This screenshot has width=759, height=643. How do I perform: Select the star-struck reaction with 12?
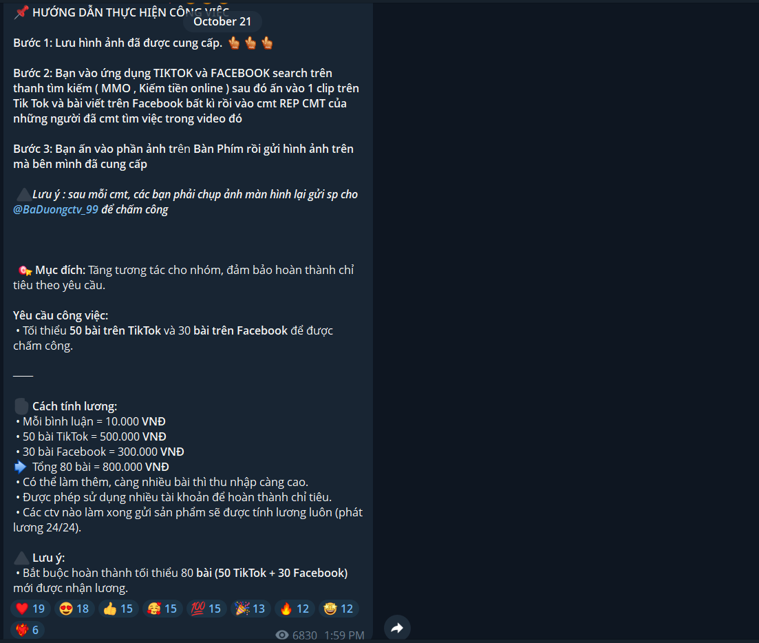point(339,609)
